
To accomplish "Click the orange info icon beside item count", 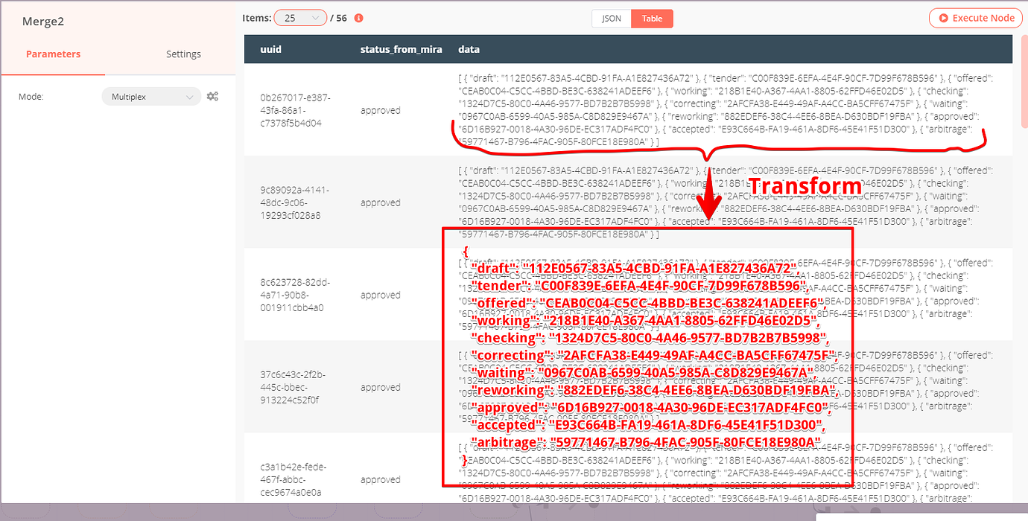I will (x=359, y=18).
